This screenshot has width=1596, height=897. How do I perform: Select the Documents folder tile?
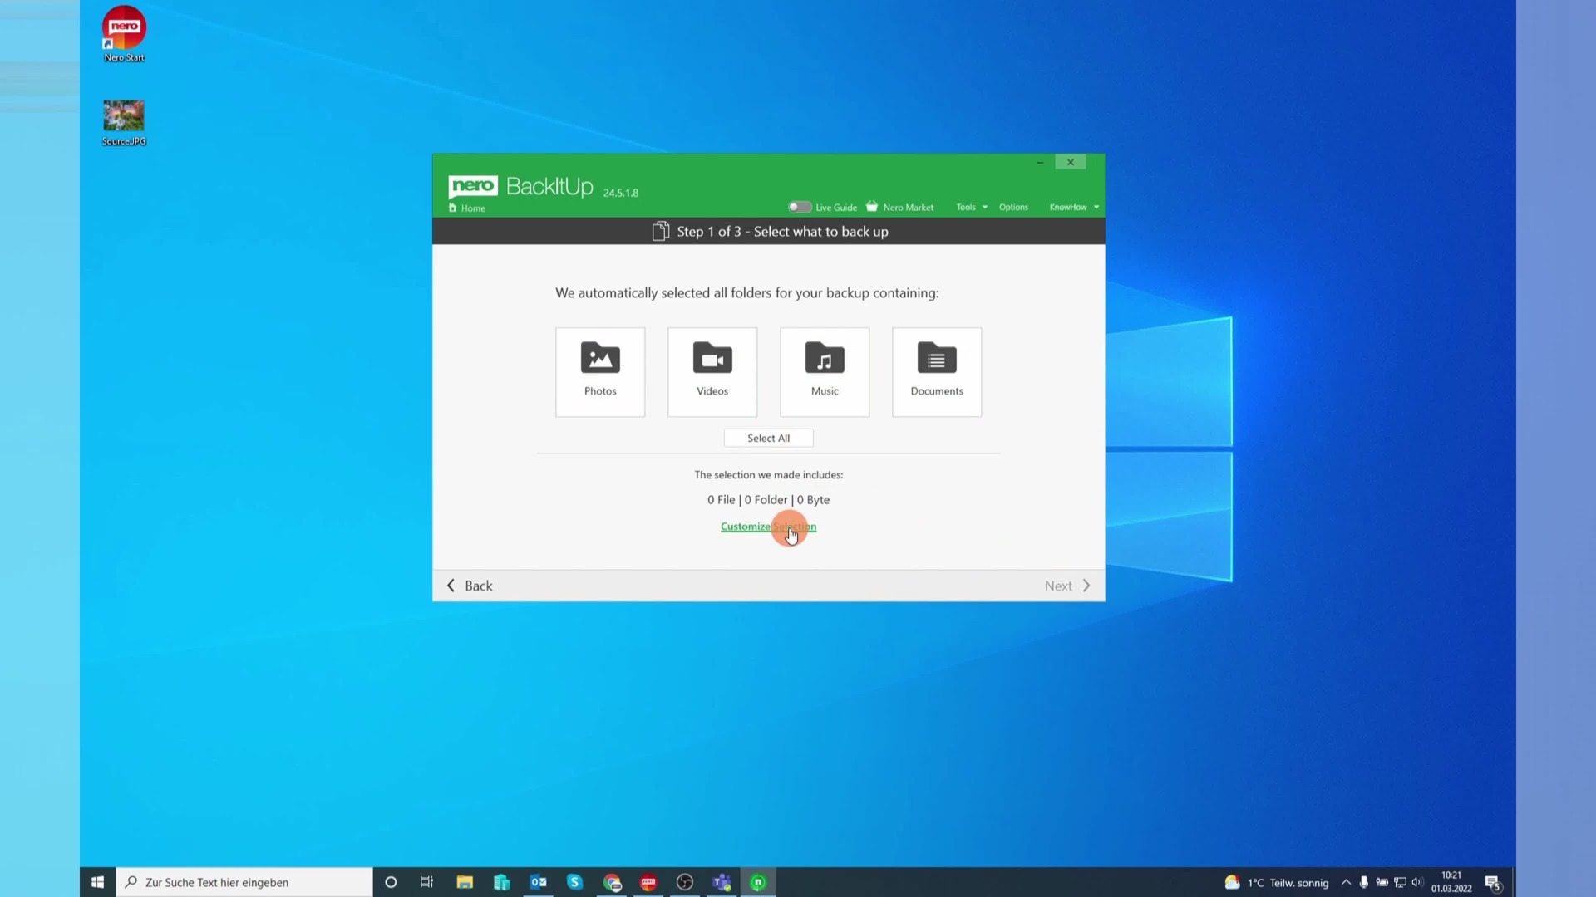click(937, 371)
